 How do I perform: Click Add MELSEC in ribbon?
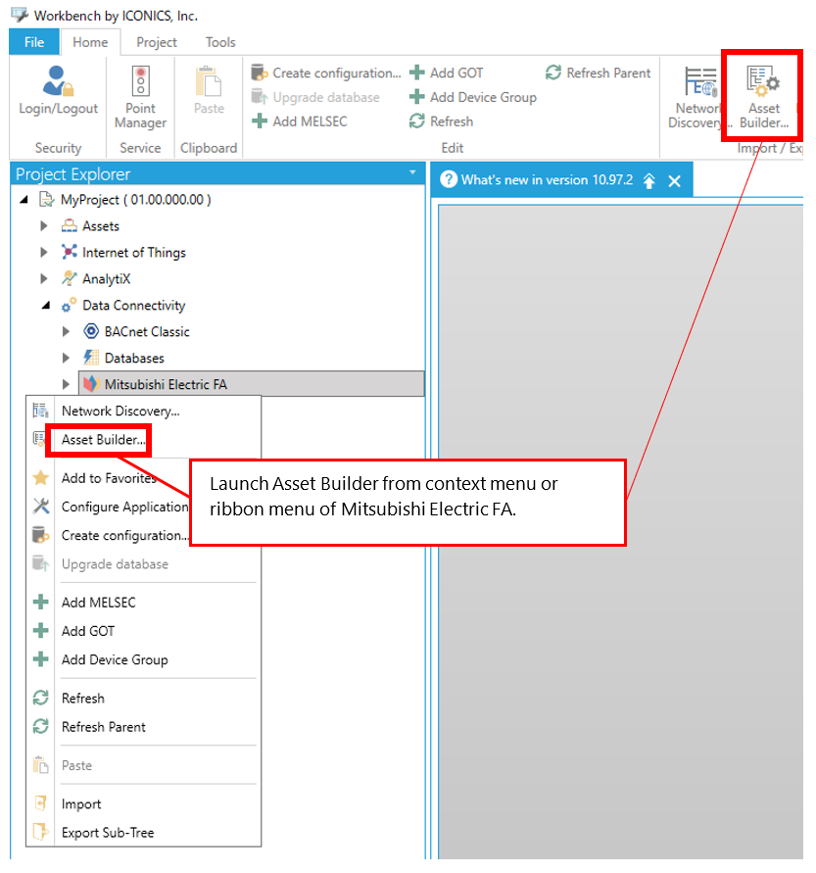coord(300,121)
